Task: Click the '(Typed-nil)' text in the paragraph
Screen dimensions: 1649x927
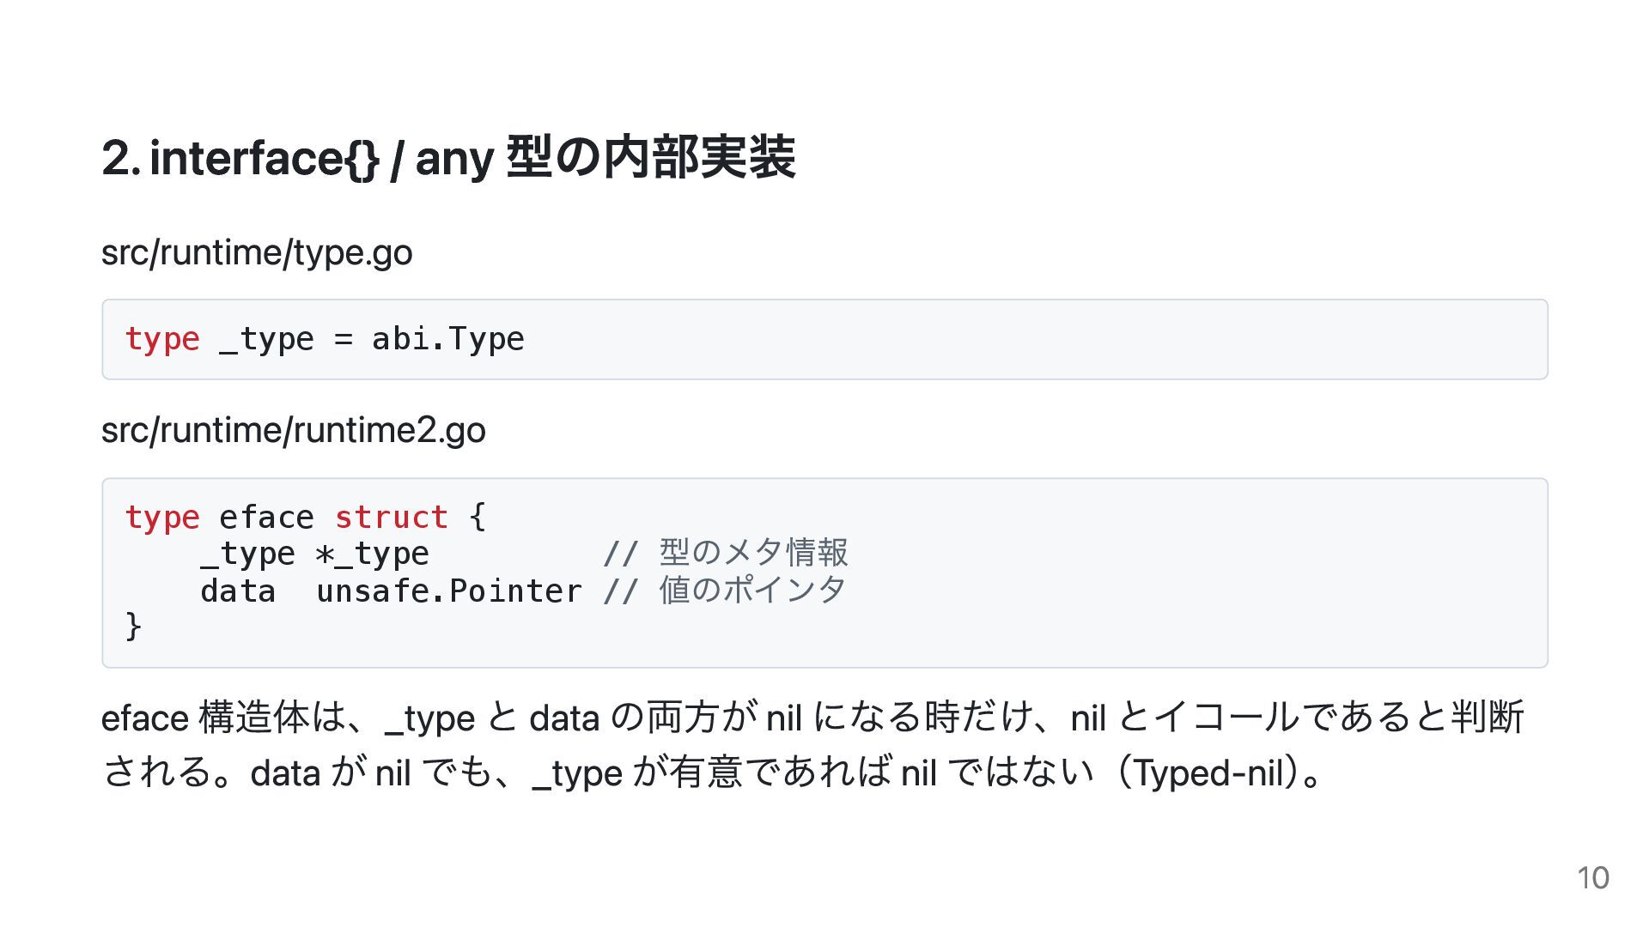Action: [1211, 773]
